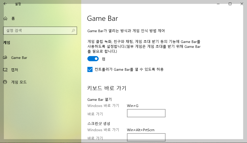Click the 스크린샷 생성 shortcut field

coord(146,137)
